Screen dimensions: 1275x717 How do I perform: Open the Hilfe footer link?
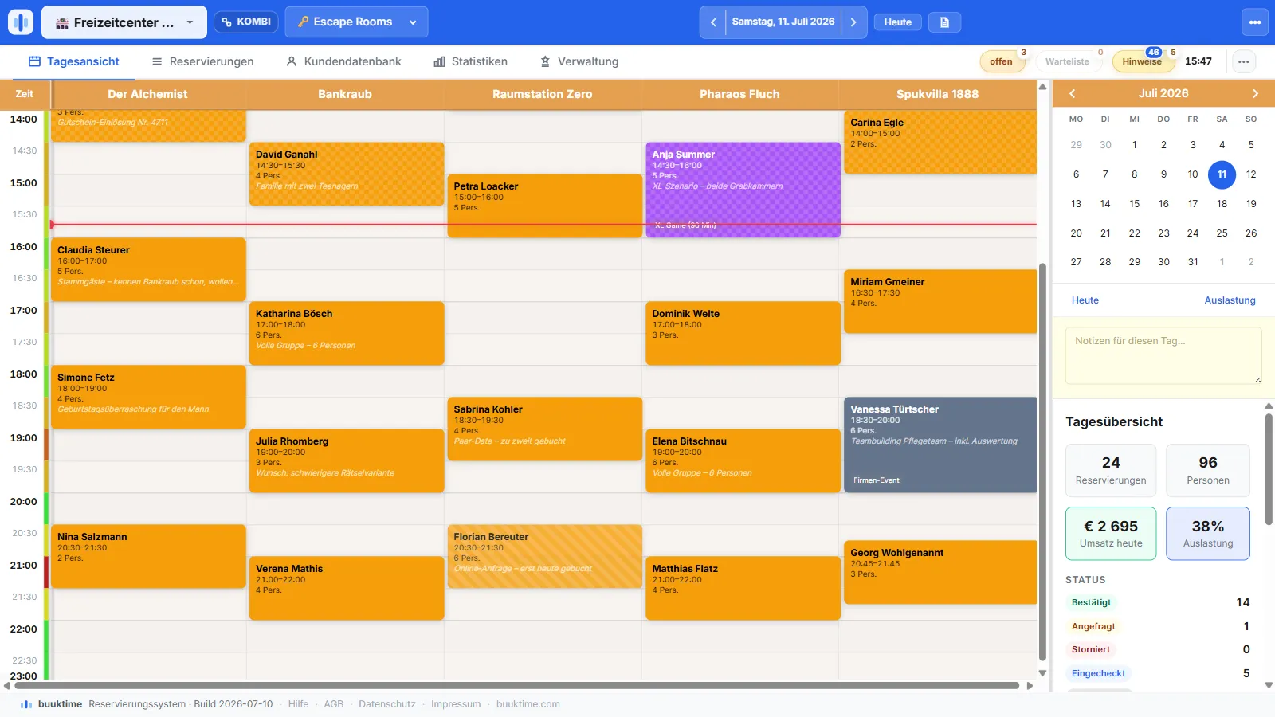pos(298,704)
